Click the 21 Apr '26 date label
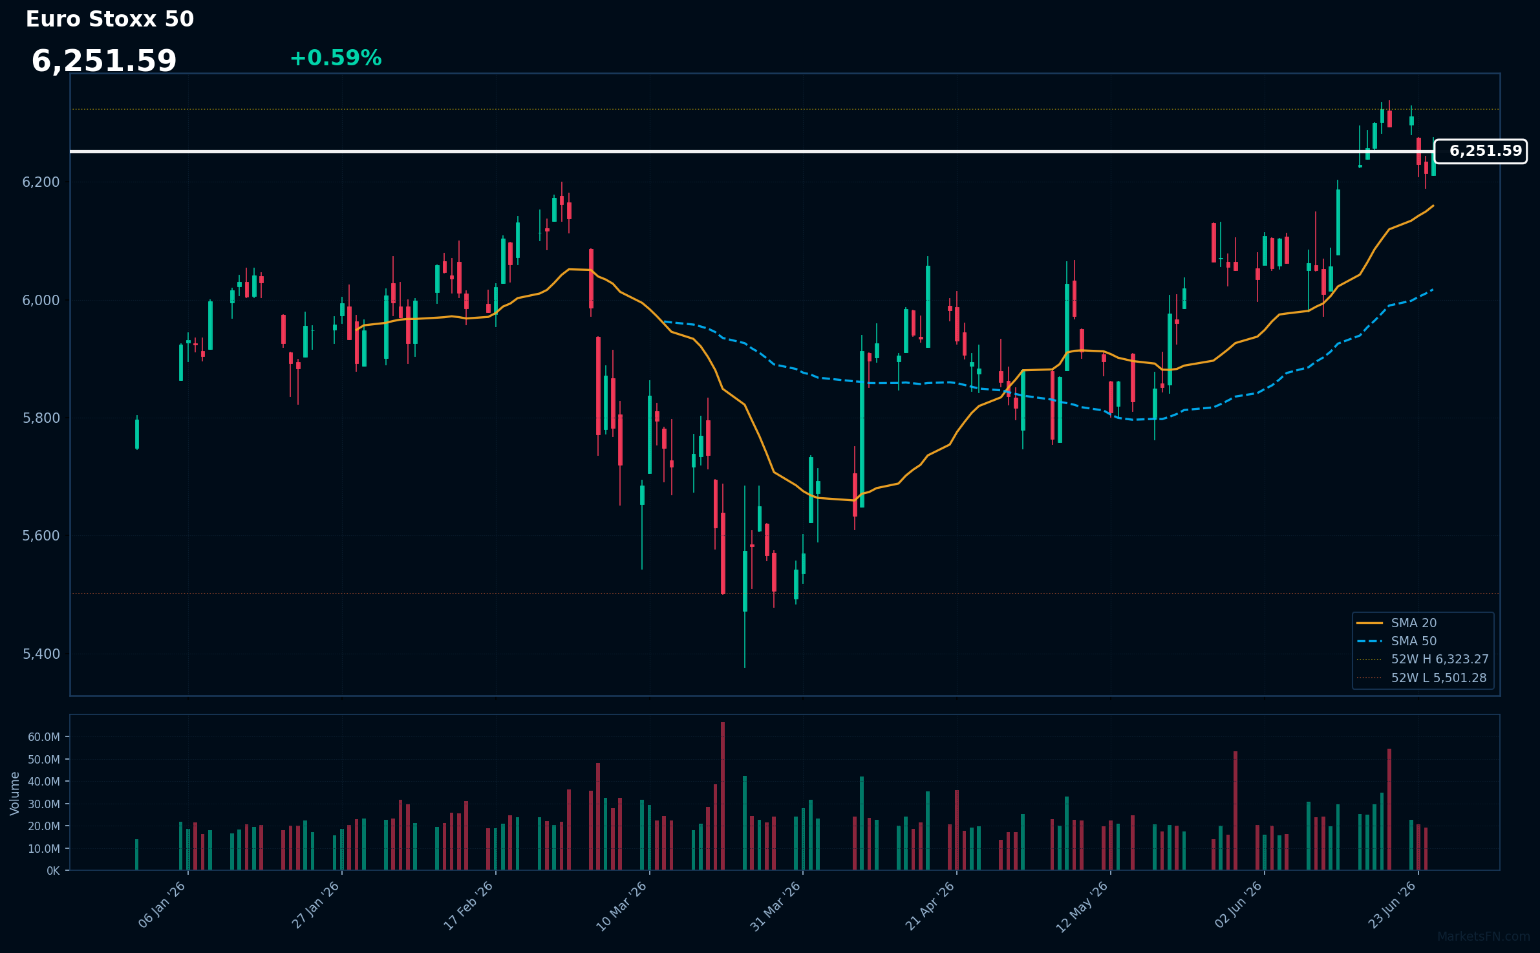Screen dimensions: 1540x953 pyautogui.click(x=930, y=906)
